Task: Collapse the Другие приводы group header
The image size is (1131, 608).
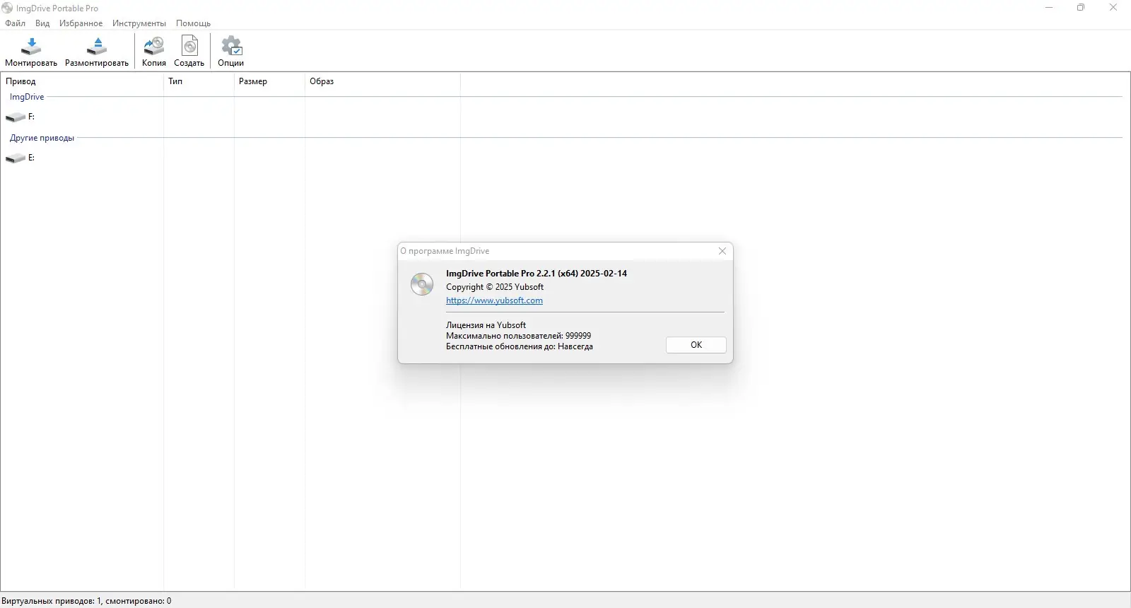Action: point(42,138)
